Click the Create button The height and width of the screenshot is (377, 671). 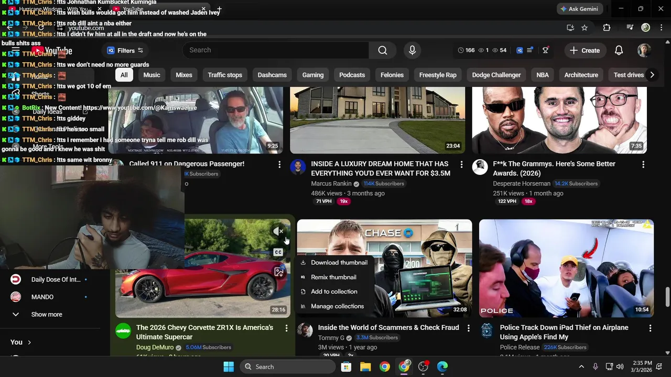(x=585, y=50)
